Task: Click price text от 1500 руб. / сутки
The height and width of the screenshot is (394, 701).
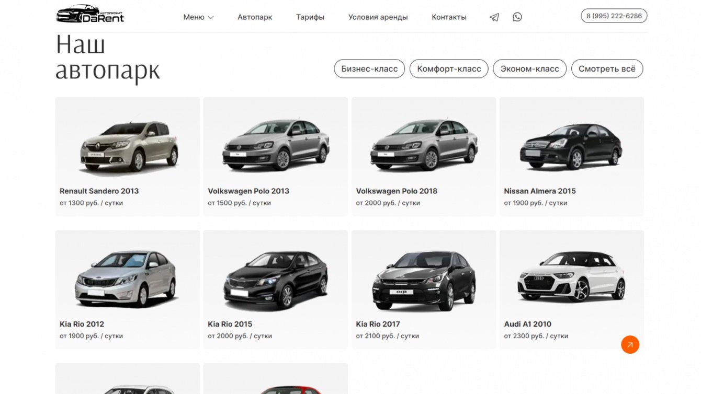Action: pos(240,203)
